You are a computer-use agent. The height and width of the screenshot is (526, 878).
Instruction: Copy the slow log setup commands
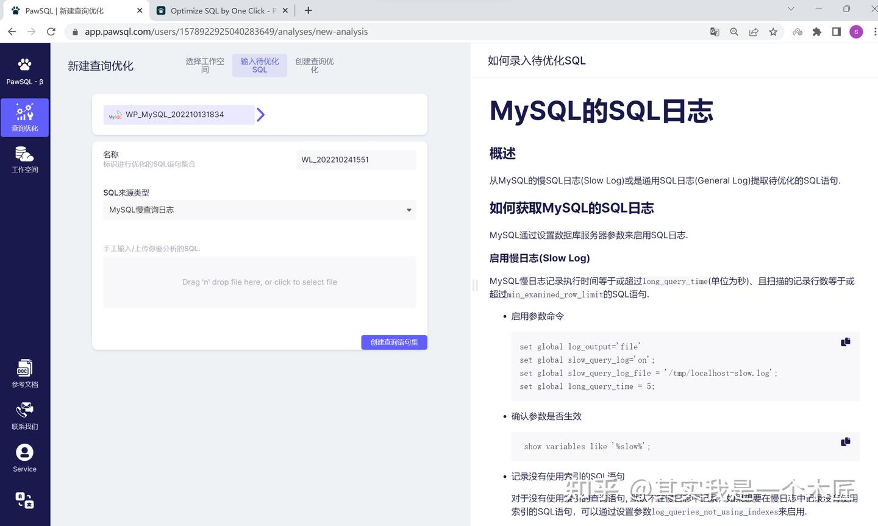click(x=845, y=341)
